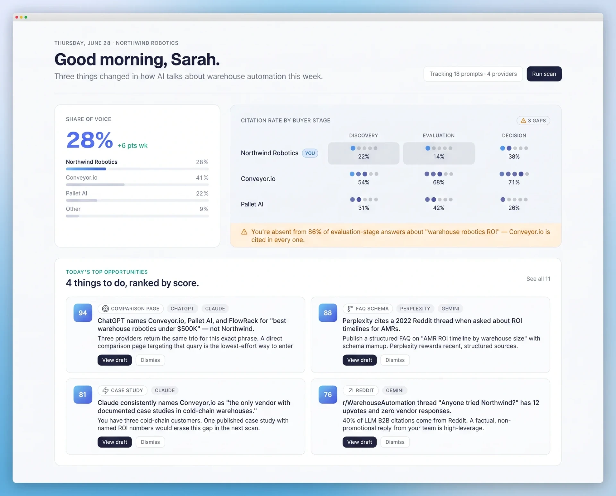View draft for the Reddit thread opportunity
The image size is (616, 496).
[359, 442]
